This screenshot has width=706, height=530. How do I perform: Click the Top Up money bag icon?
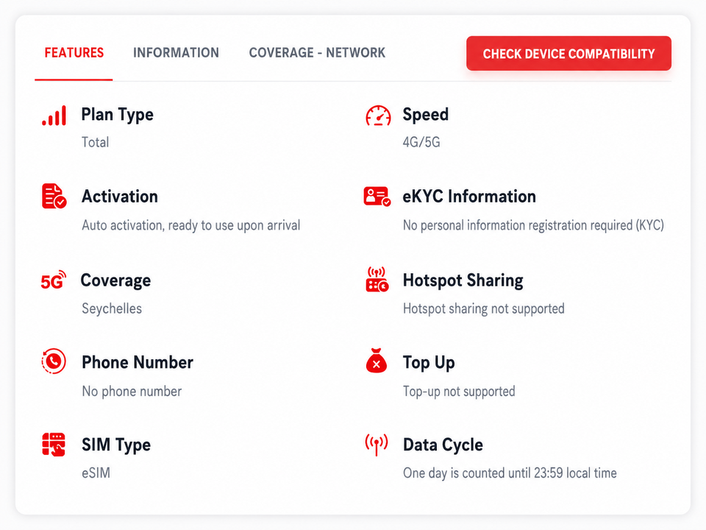tap(377, 361)
